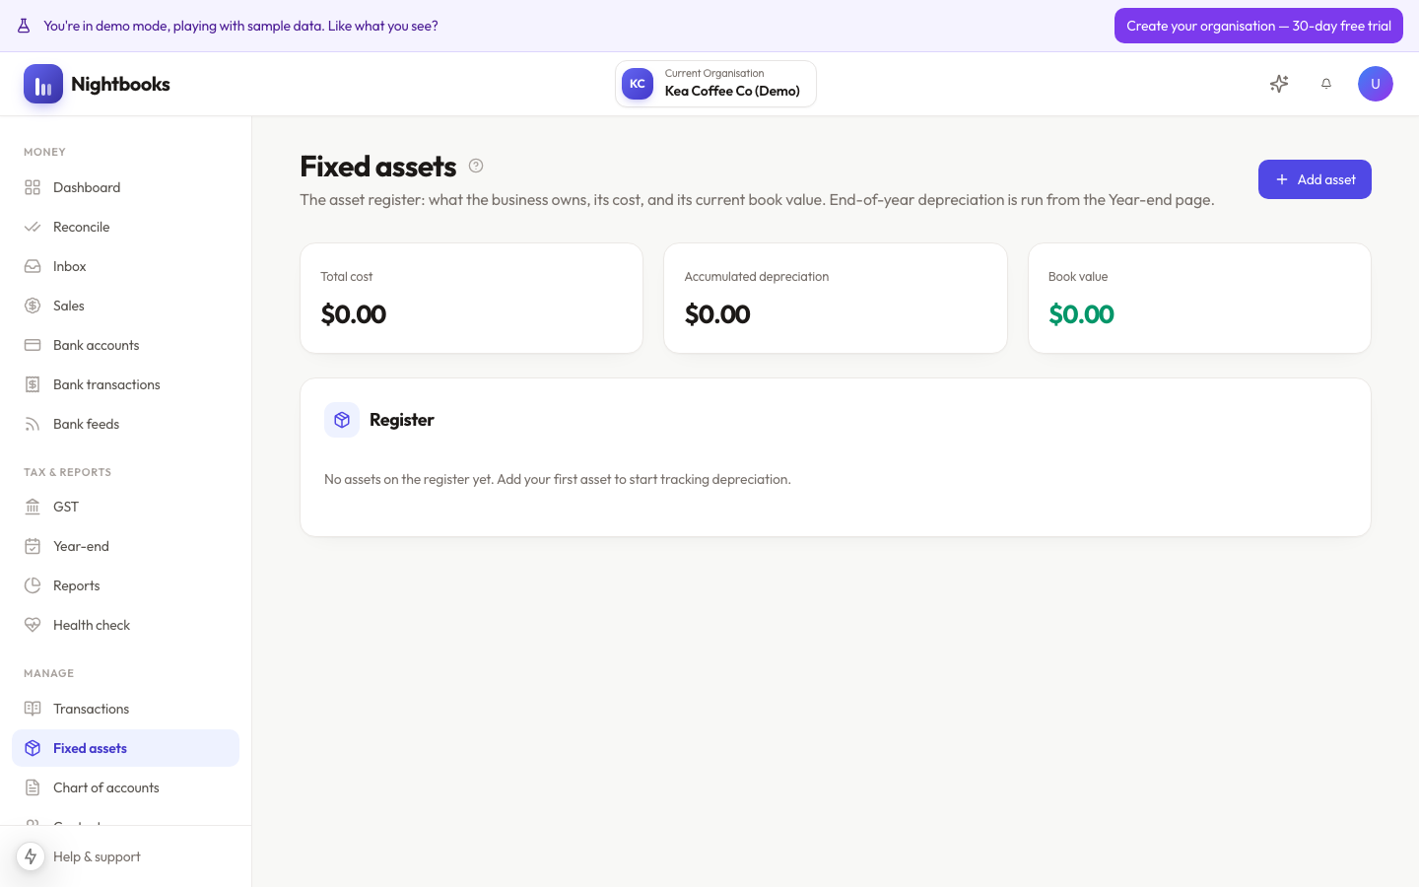Open the Current Organisation switcher

(716, 84)
